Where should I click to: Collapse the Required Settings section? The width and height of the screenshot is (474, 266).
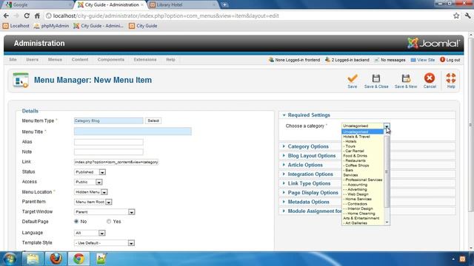pos(309,115)
